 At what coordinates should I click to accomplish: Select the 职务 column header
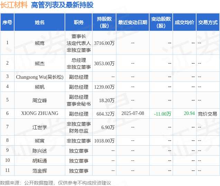[79, 22]
